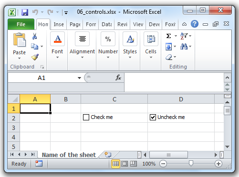Viewport: 239px width, 177px height.
Task: Expand the Name Box dropdown arrow
Action: (x=79, y=78)
